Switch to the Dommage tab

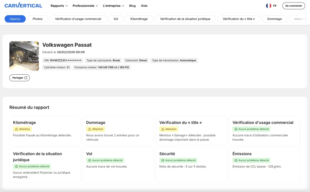tap(274, 19)
